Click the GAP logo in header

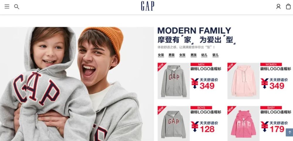click(x=148, y=6)
